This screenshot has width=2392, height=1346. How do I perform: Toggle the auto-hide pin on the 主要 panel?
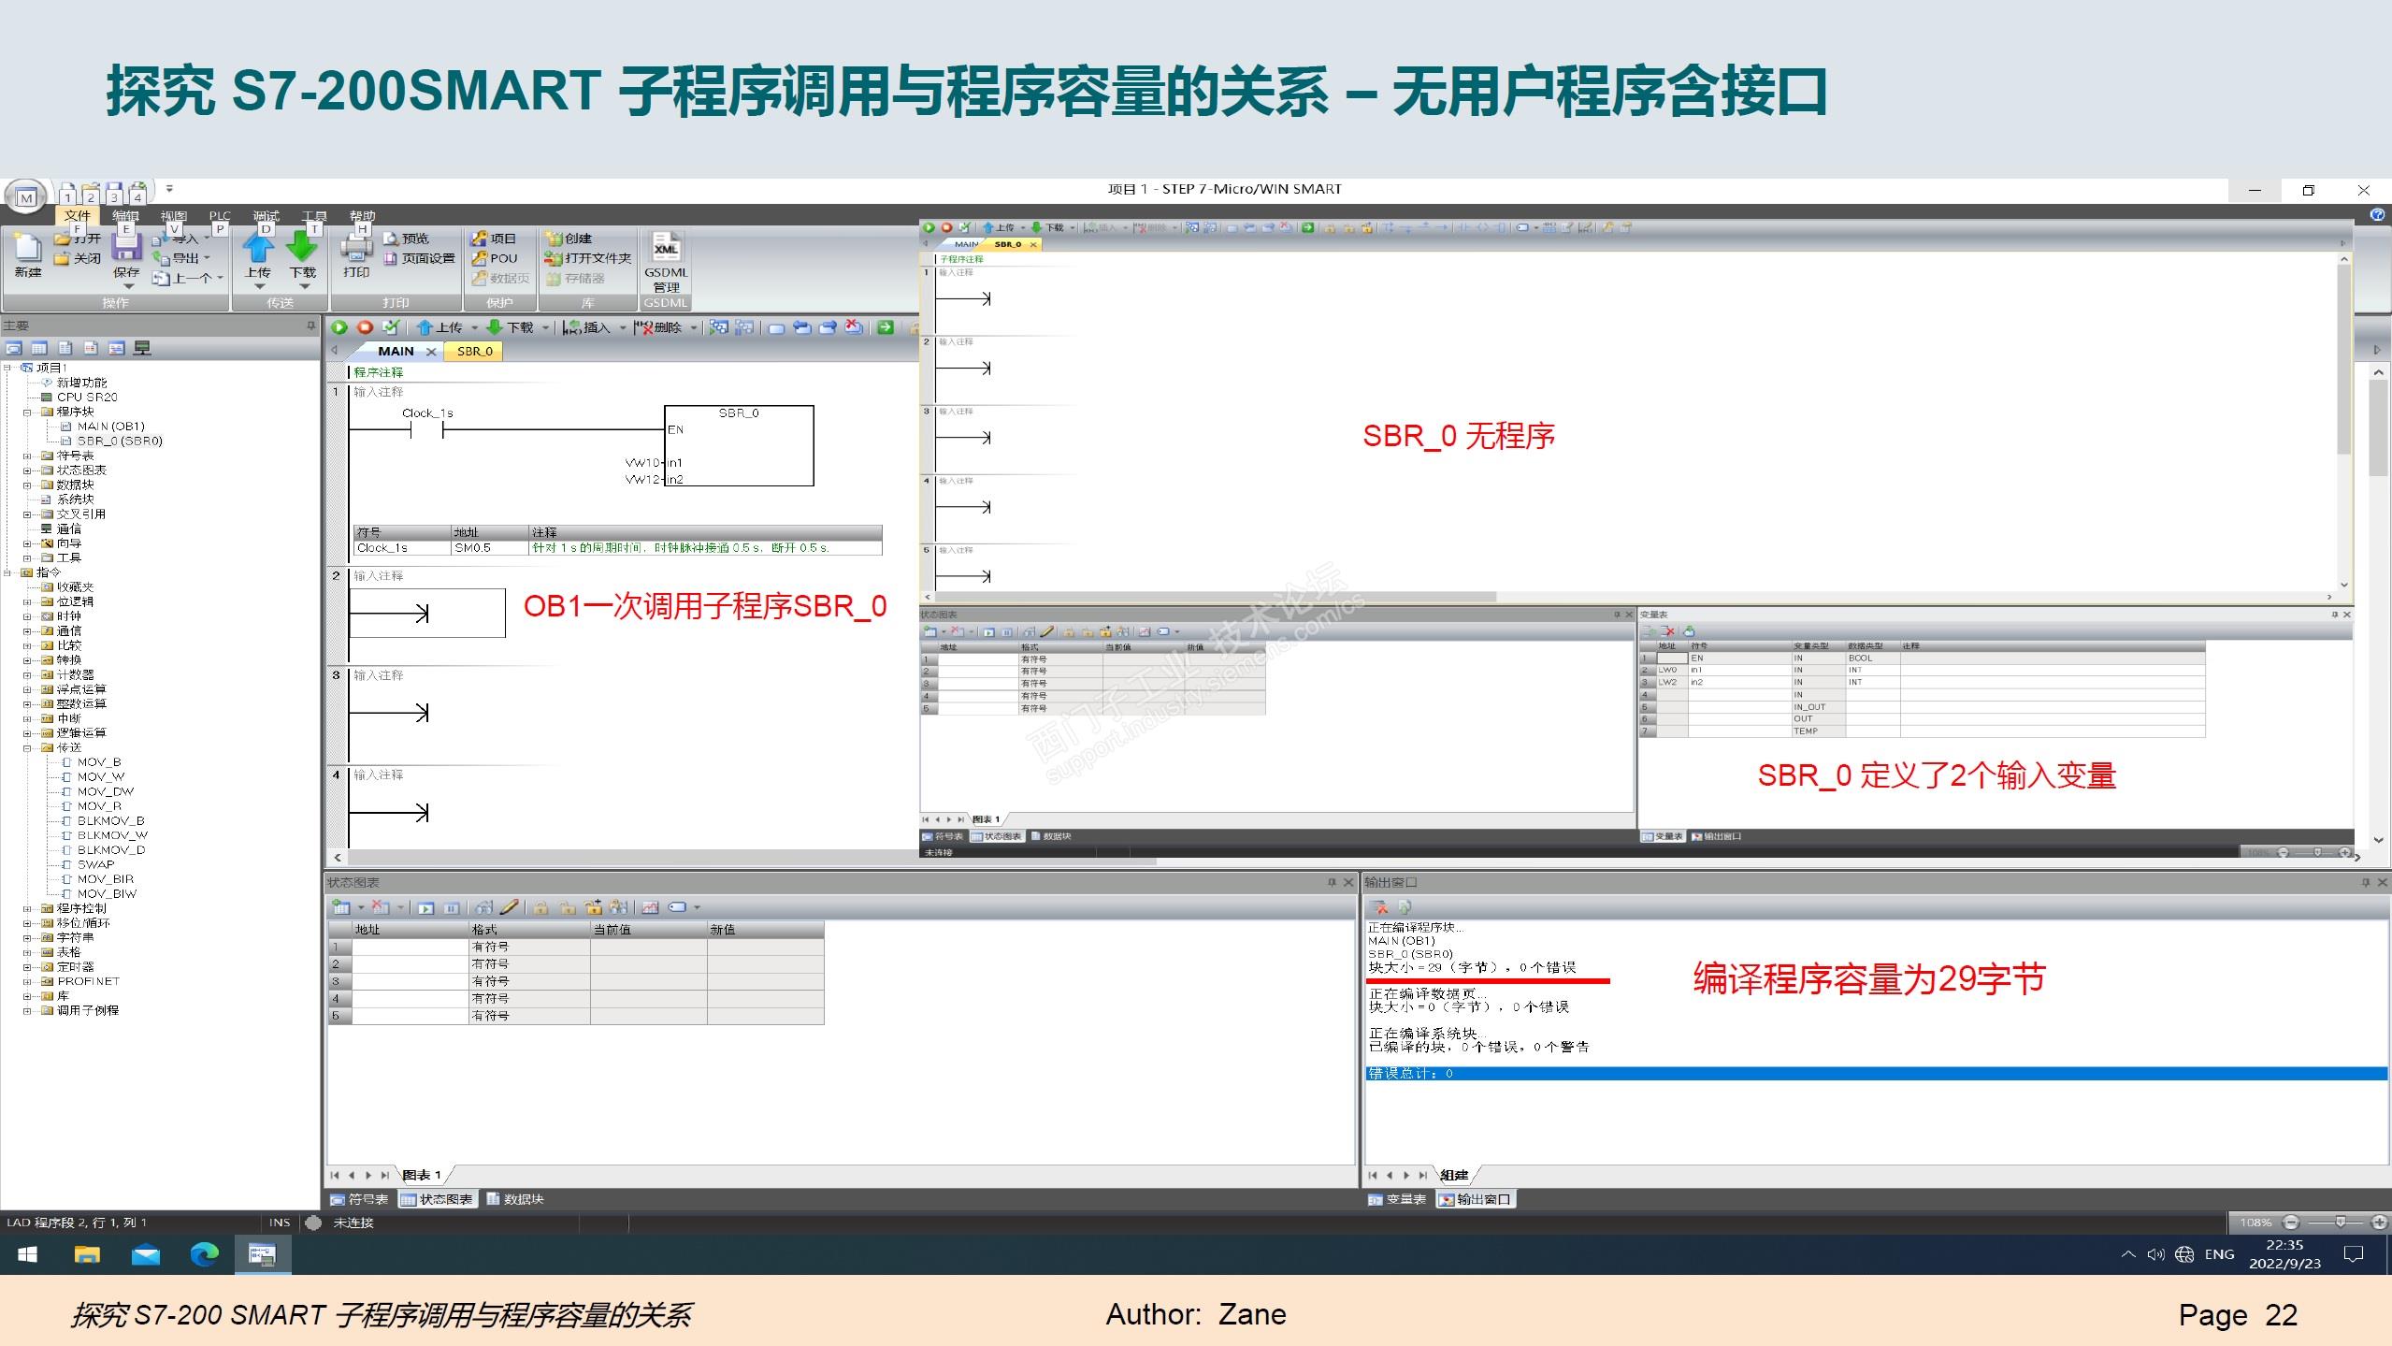[x=310, y=326]
